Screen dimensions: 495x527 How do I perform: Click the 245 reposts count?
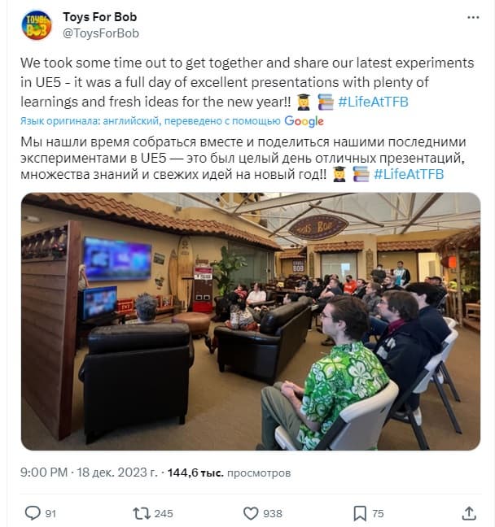pos(164,513)
